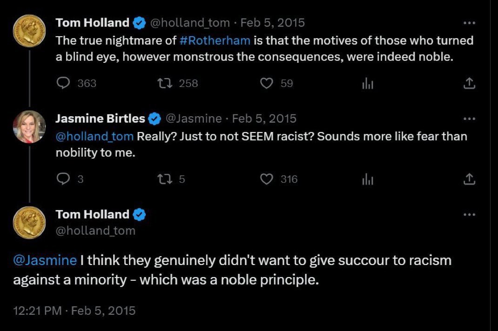Reply to the first Rotherham tweet
This screenshot has width=498, height=331.
[63, 83]
